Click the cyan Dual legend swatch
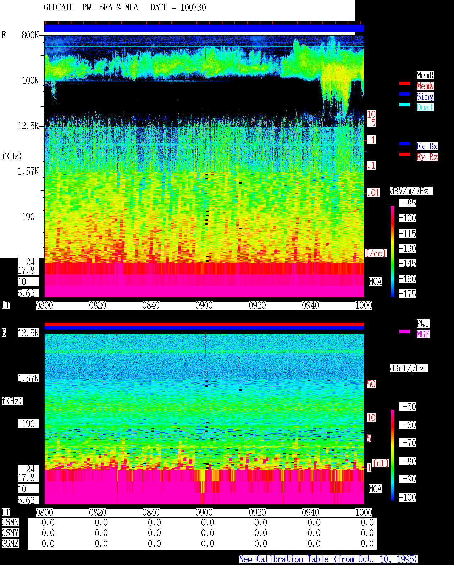This screenshot has height=565, width=454. point(404,105)
